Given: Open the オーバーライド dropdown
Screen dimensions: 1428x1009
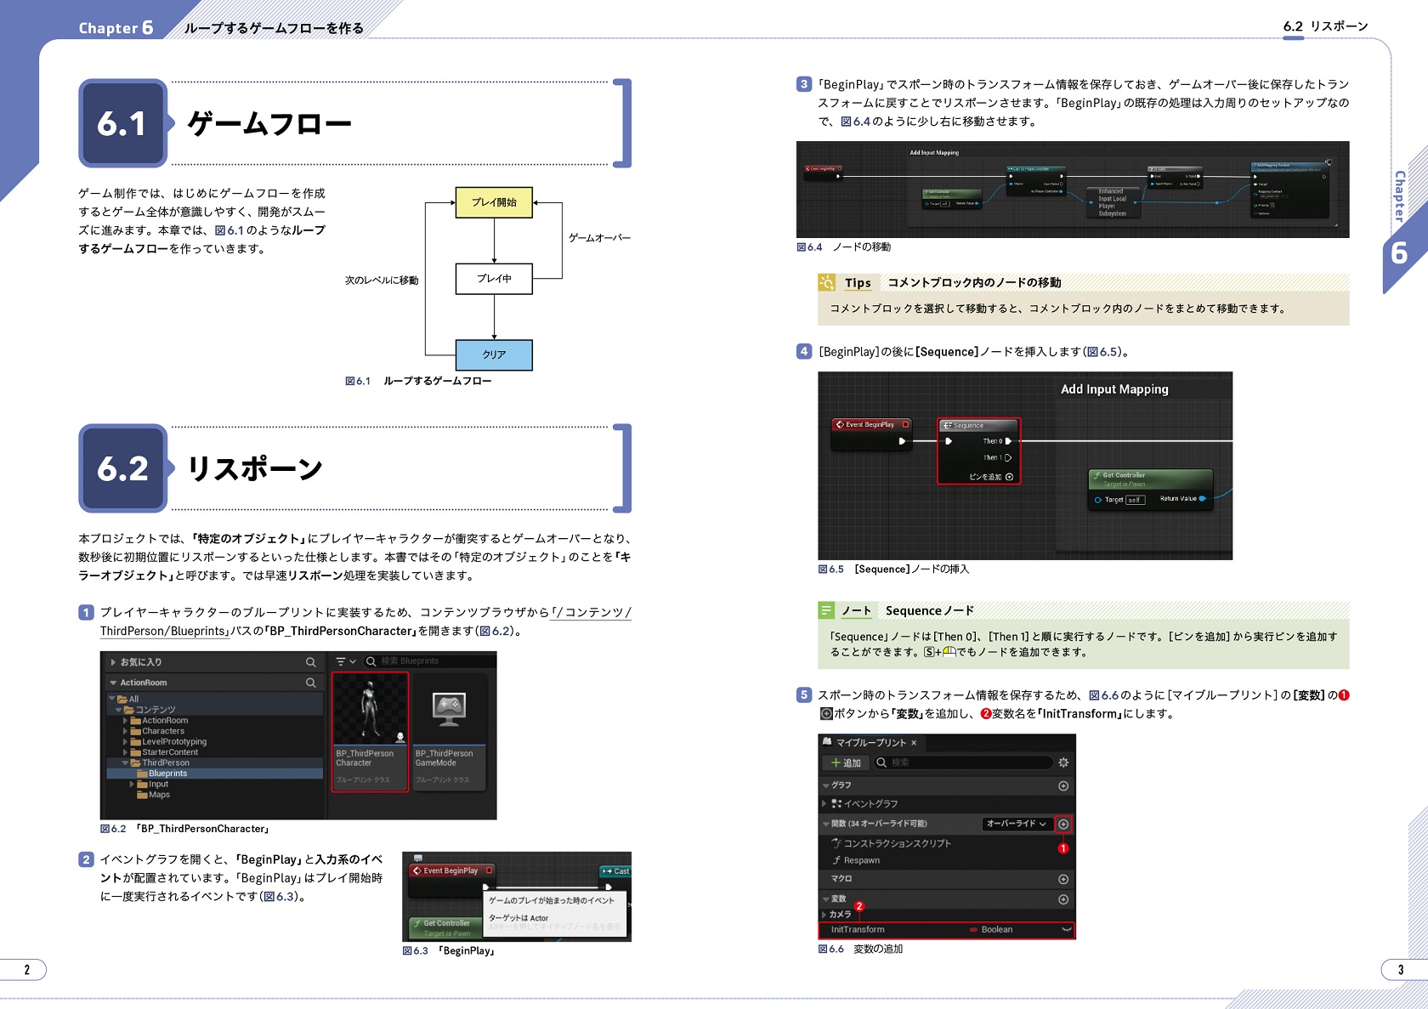Looking at the screenshot, I should pyautogui.click(x=1017, y=824).
